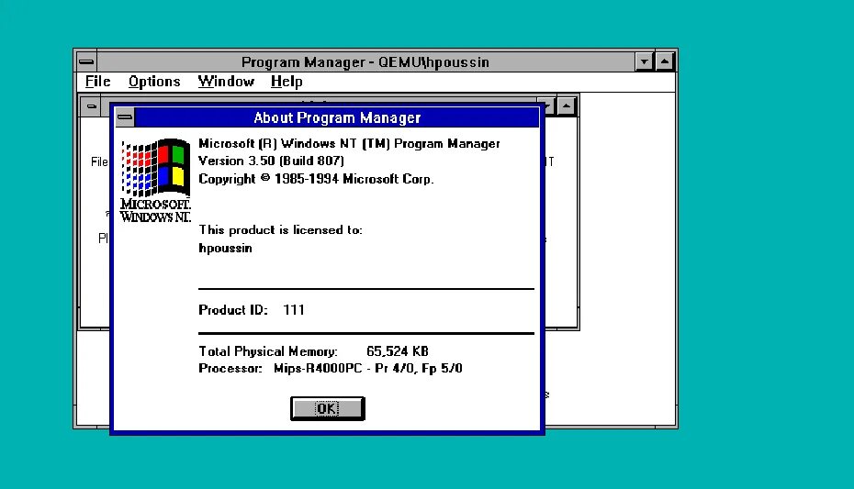Click the Version 3.50 (Build 807) text
Image resolution: width=854 pixels, height=489 pixels.
(271, 161)
